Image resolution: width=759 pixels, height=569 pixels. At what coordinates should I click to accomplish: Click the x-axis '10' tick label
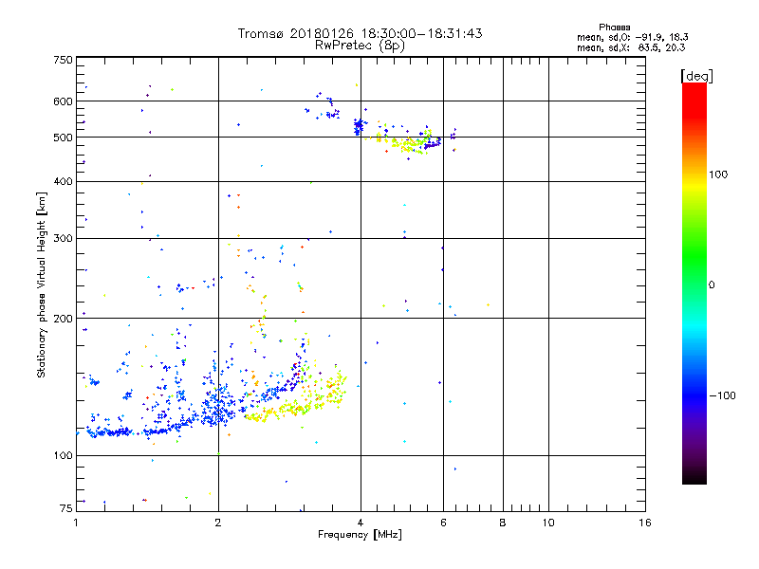548,523
